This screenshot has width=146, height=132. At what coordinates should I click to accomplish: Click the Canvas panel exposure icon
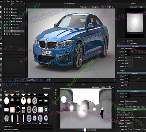coord(110,87)
